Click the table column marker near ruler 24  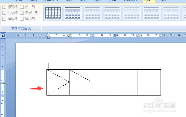tap(138, 35)
